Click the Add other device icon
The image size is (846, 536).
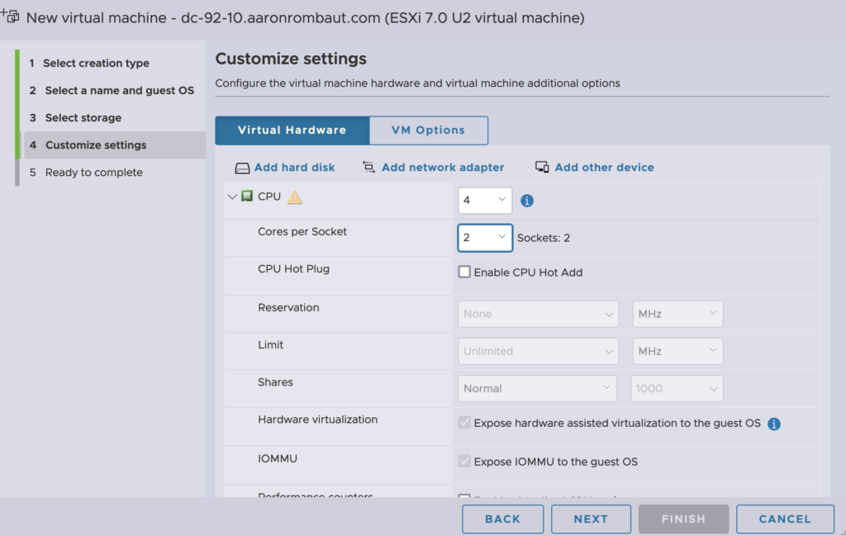point(542,168)
